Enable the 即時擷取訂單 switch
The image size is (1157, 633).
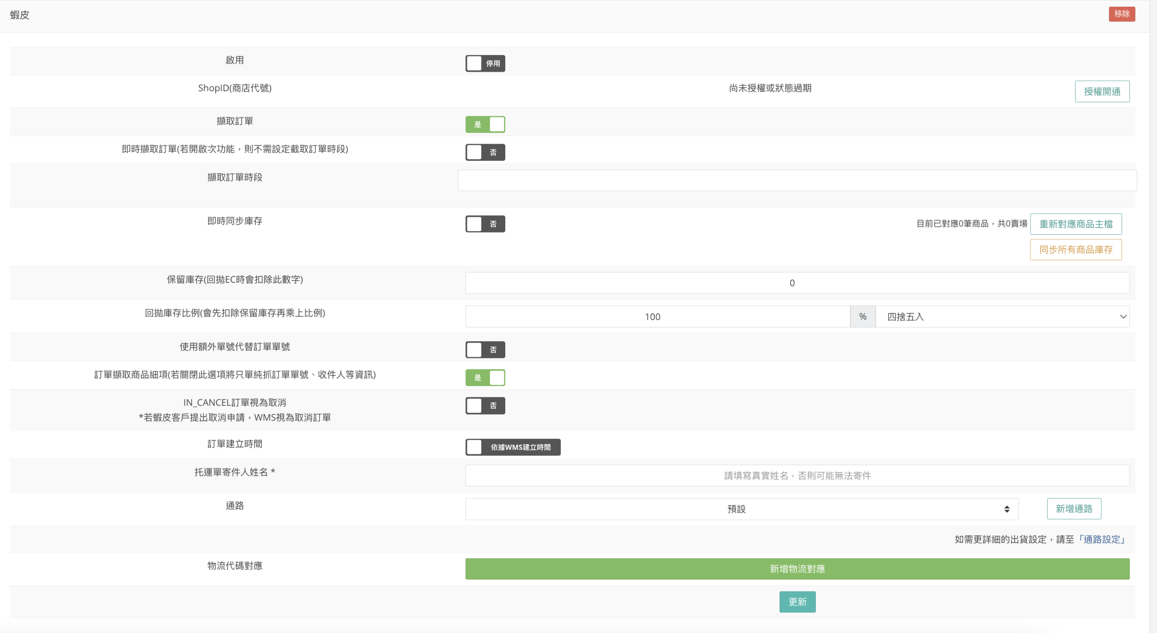click(485, 152)
